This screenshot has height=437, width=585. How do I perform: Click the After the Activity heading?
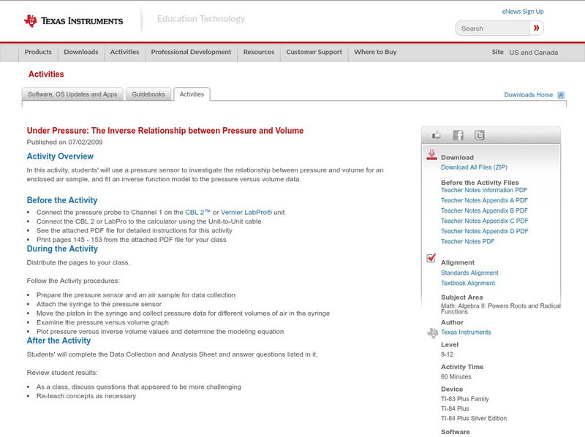tap(58, 341)
